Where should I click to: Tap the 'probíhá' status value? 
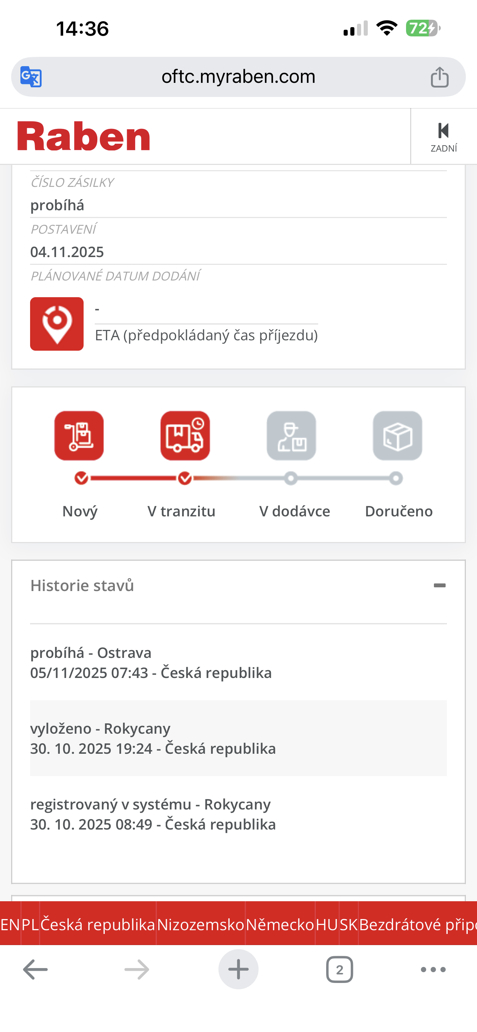(57, 205)
